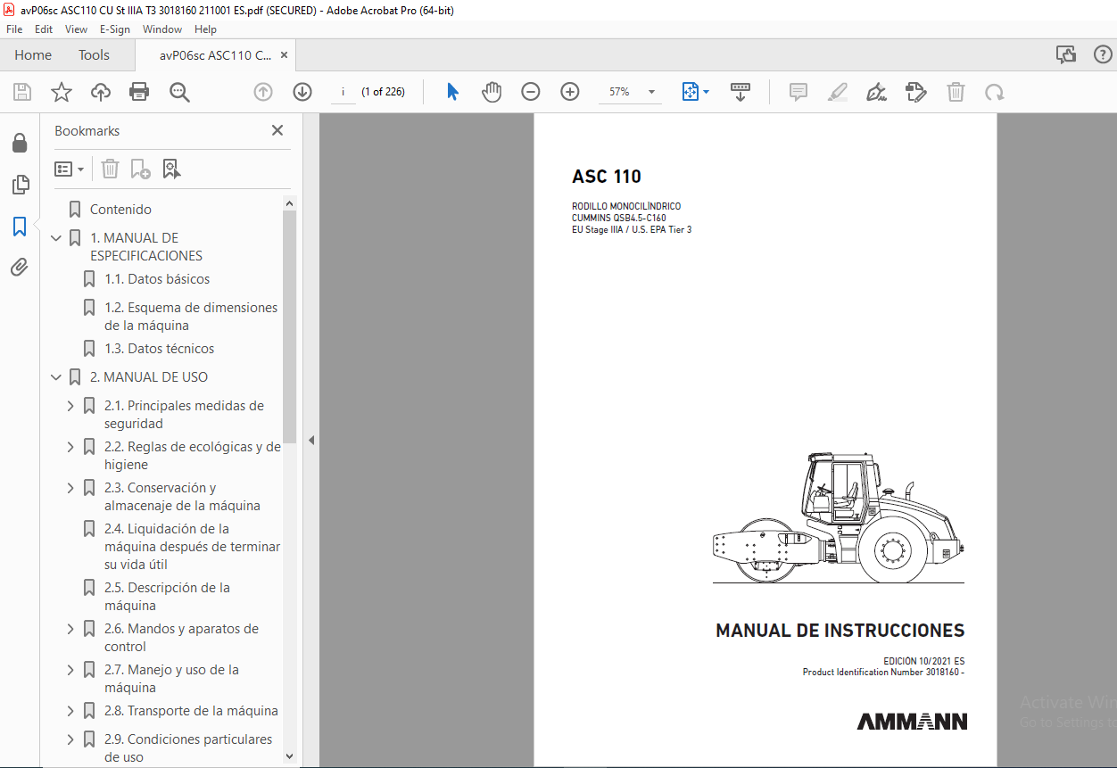The image size is (1117, 768).
Task: Open the E-Sign menu
Action: 115,29
